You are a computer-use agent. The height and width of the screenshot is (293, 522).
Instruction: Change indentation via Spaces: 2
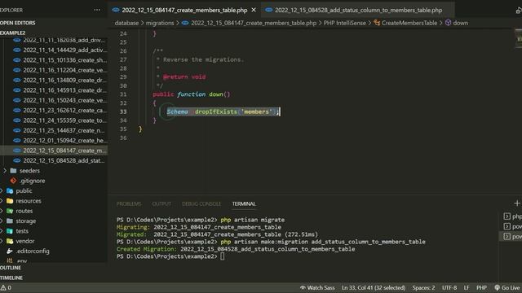[x=423, y=287]
